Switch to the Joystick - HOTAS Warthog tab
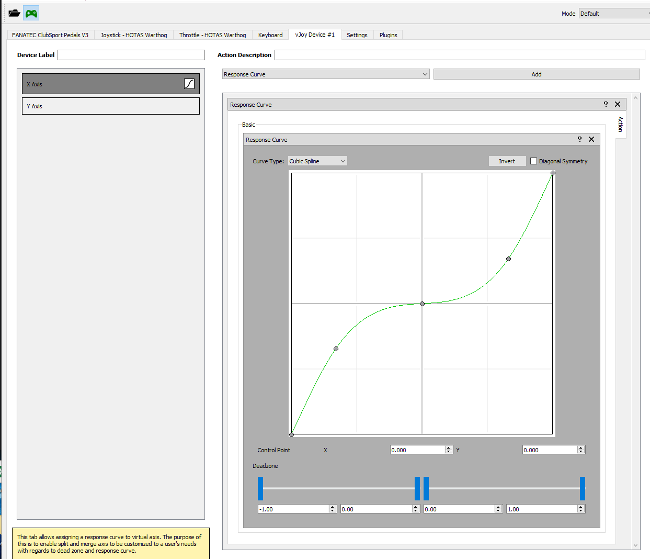This screenshot has height=559, width=650. pyautogui.click(x=134, y=35)
